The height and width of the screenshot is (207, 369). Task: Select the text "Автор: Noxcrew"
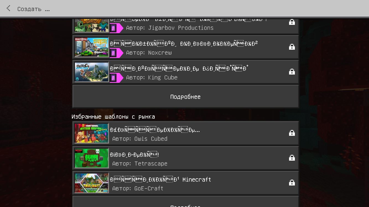[x=149, y=53]
